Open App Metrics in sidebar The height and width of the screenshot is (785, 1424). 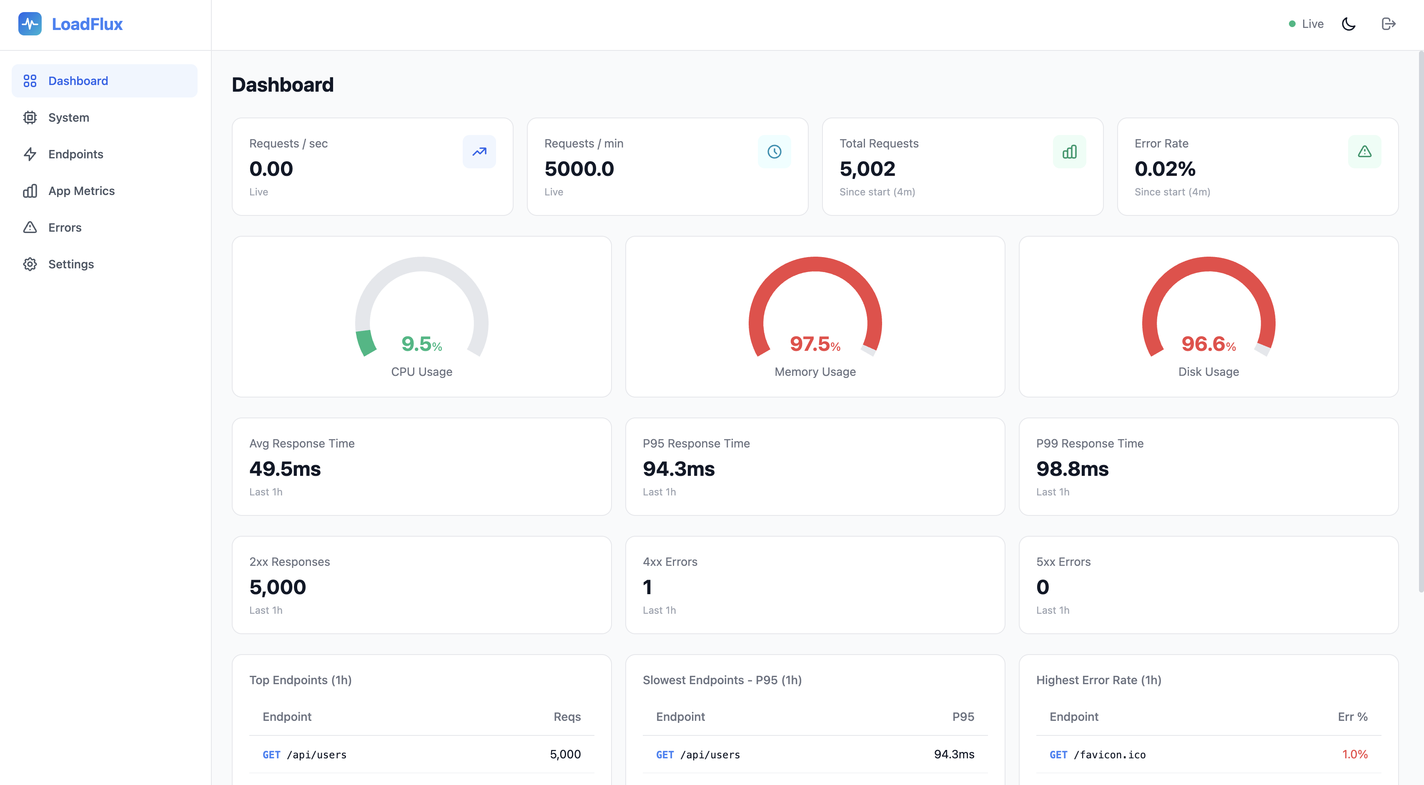pyautogui.click(x=105, y=190)
